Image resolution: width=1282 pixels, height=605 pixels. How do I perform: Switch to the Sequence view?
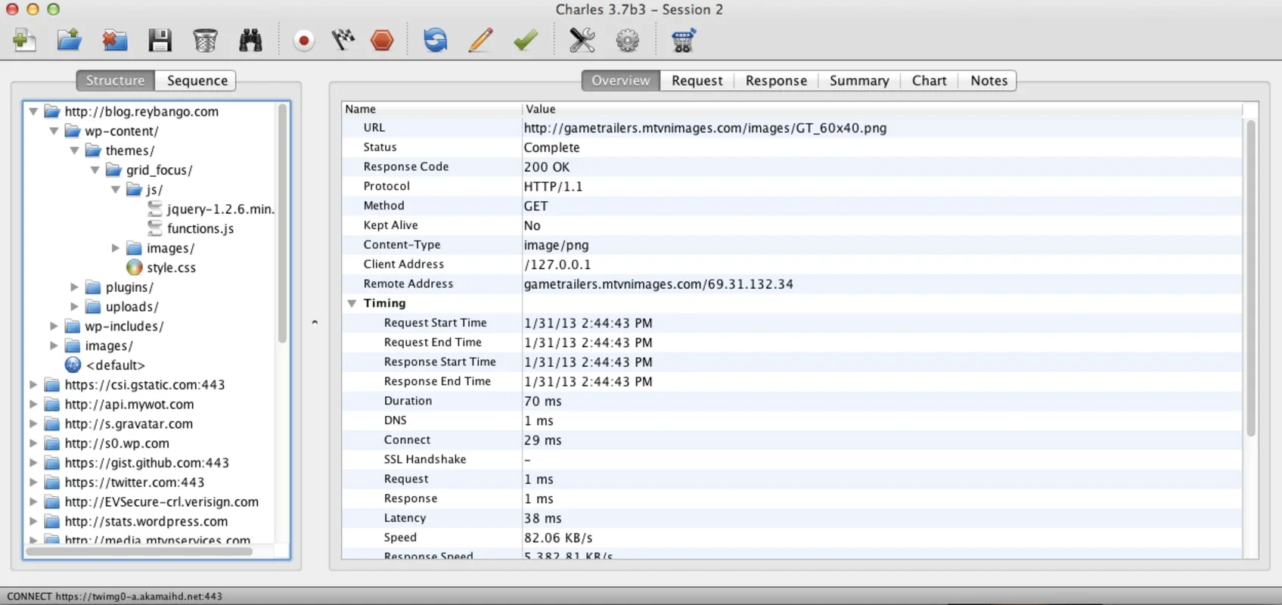(x=197, y=80)
